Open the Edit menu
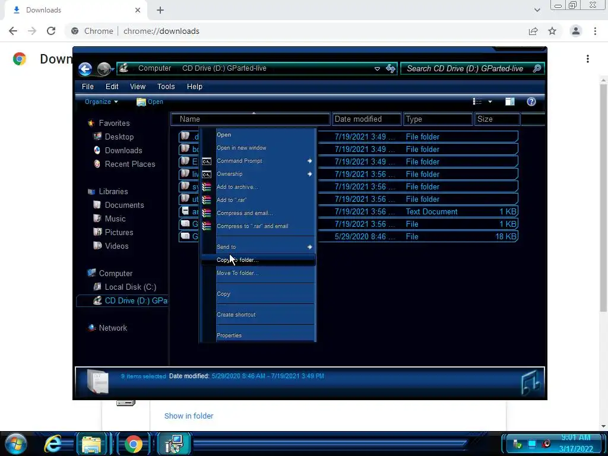The height and width of the screenshot is (456, 608). click(x=112, y=87)
